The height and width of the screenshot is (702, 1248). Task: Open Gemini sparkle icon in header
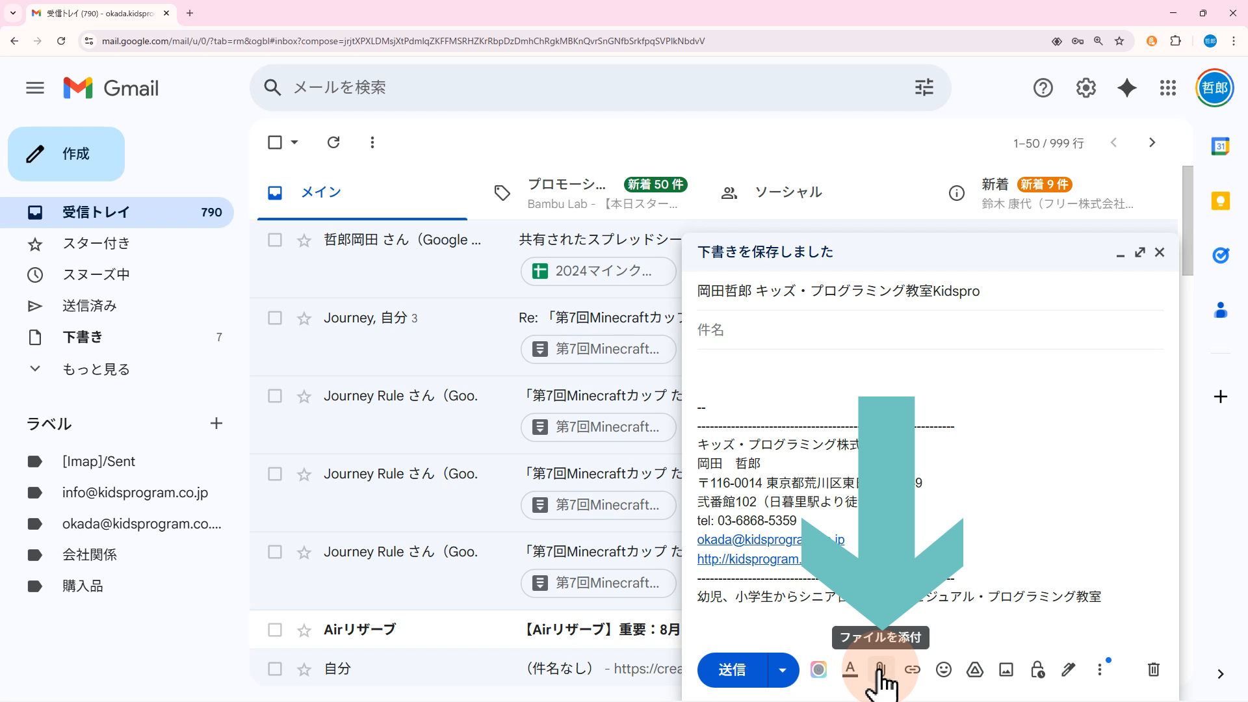[x=1126, y=88]
